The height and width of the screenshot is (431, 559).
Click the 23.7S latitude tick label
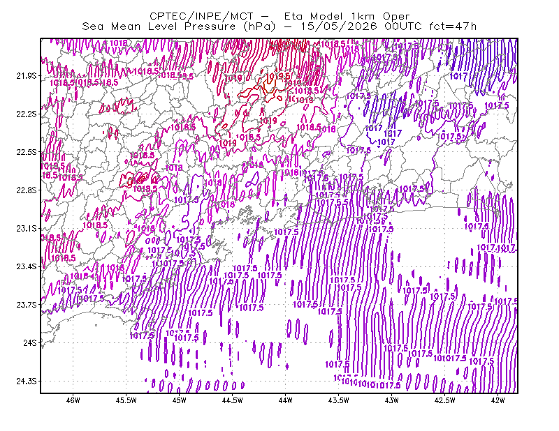coord(27,305)
